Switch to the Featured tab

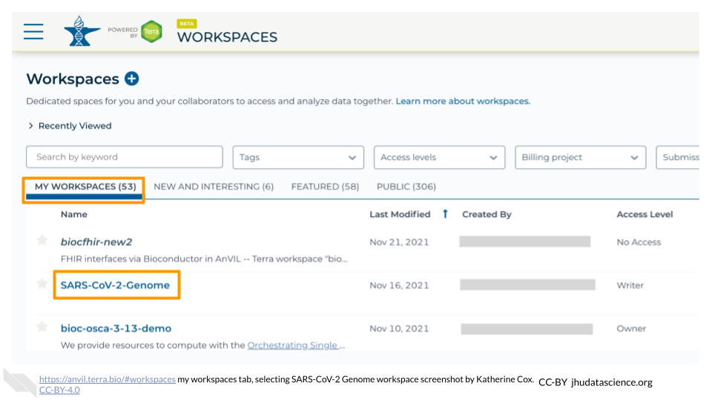[x=325, y=187]
